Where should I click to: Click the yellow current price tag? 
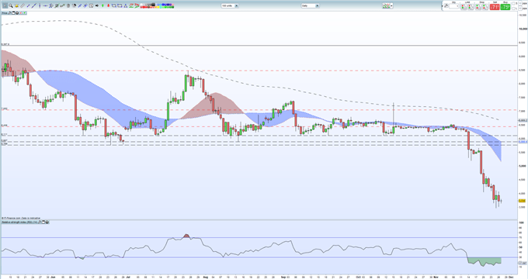click(522, 201)
